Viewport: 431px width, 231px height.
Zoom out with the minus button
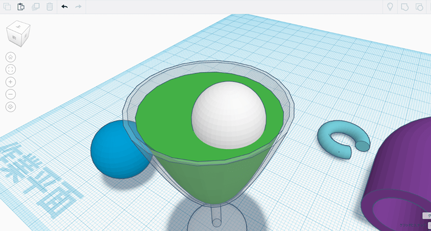(11, 94)
